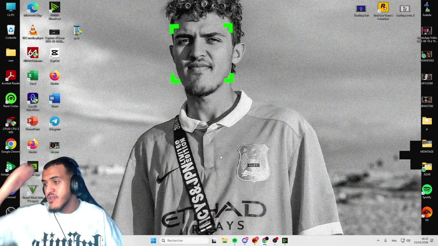
Task: Launch Razer Cortex shortcut
Action: [x=11, y=100]
